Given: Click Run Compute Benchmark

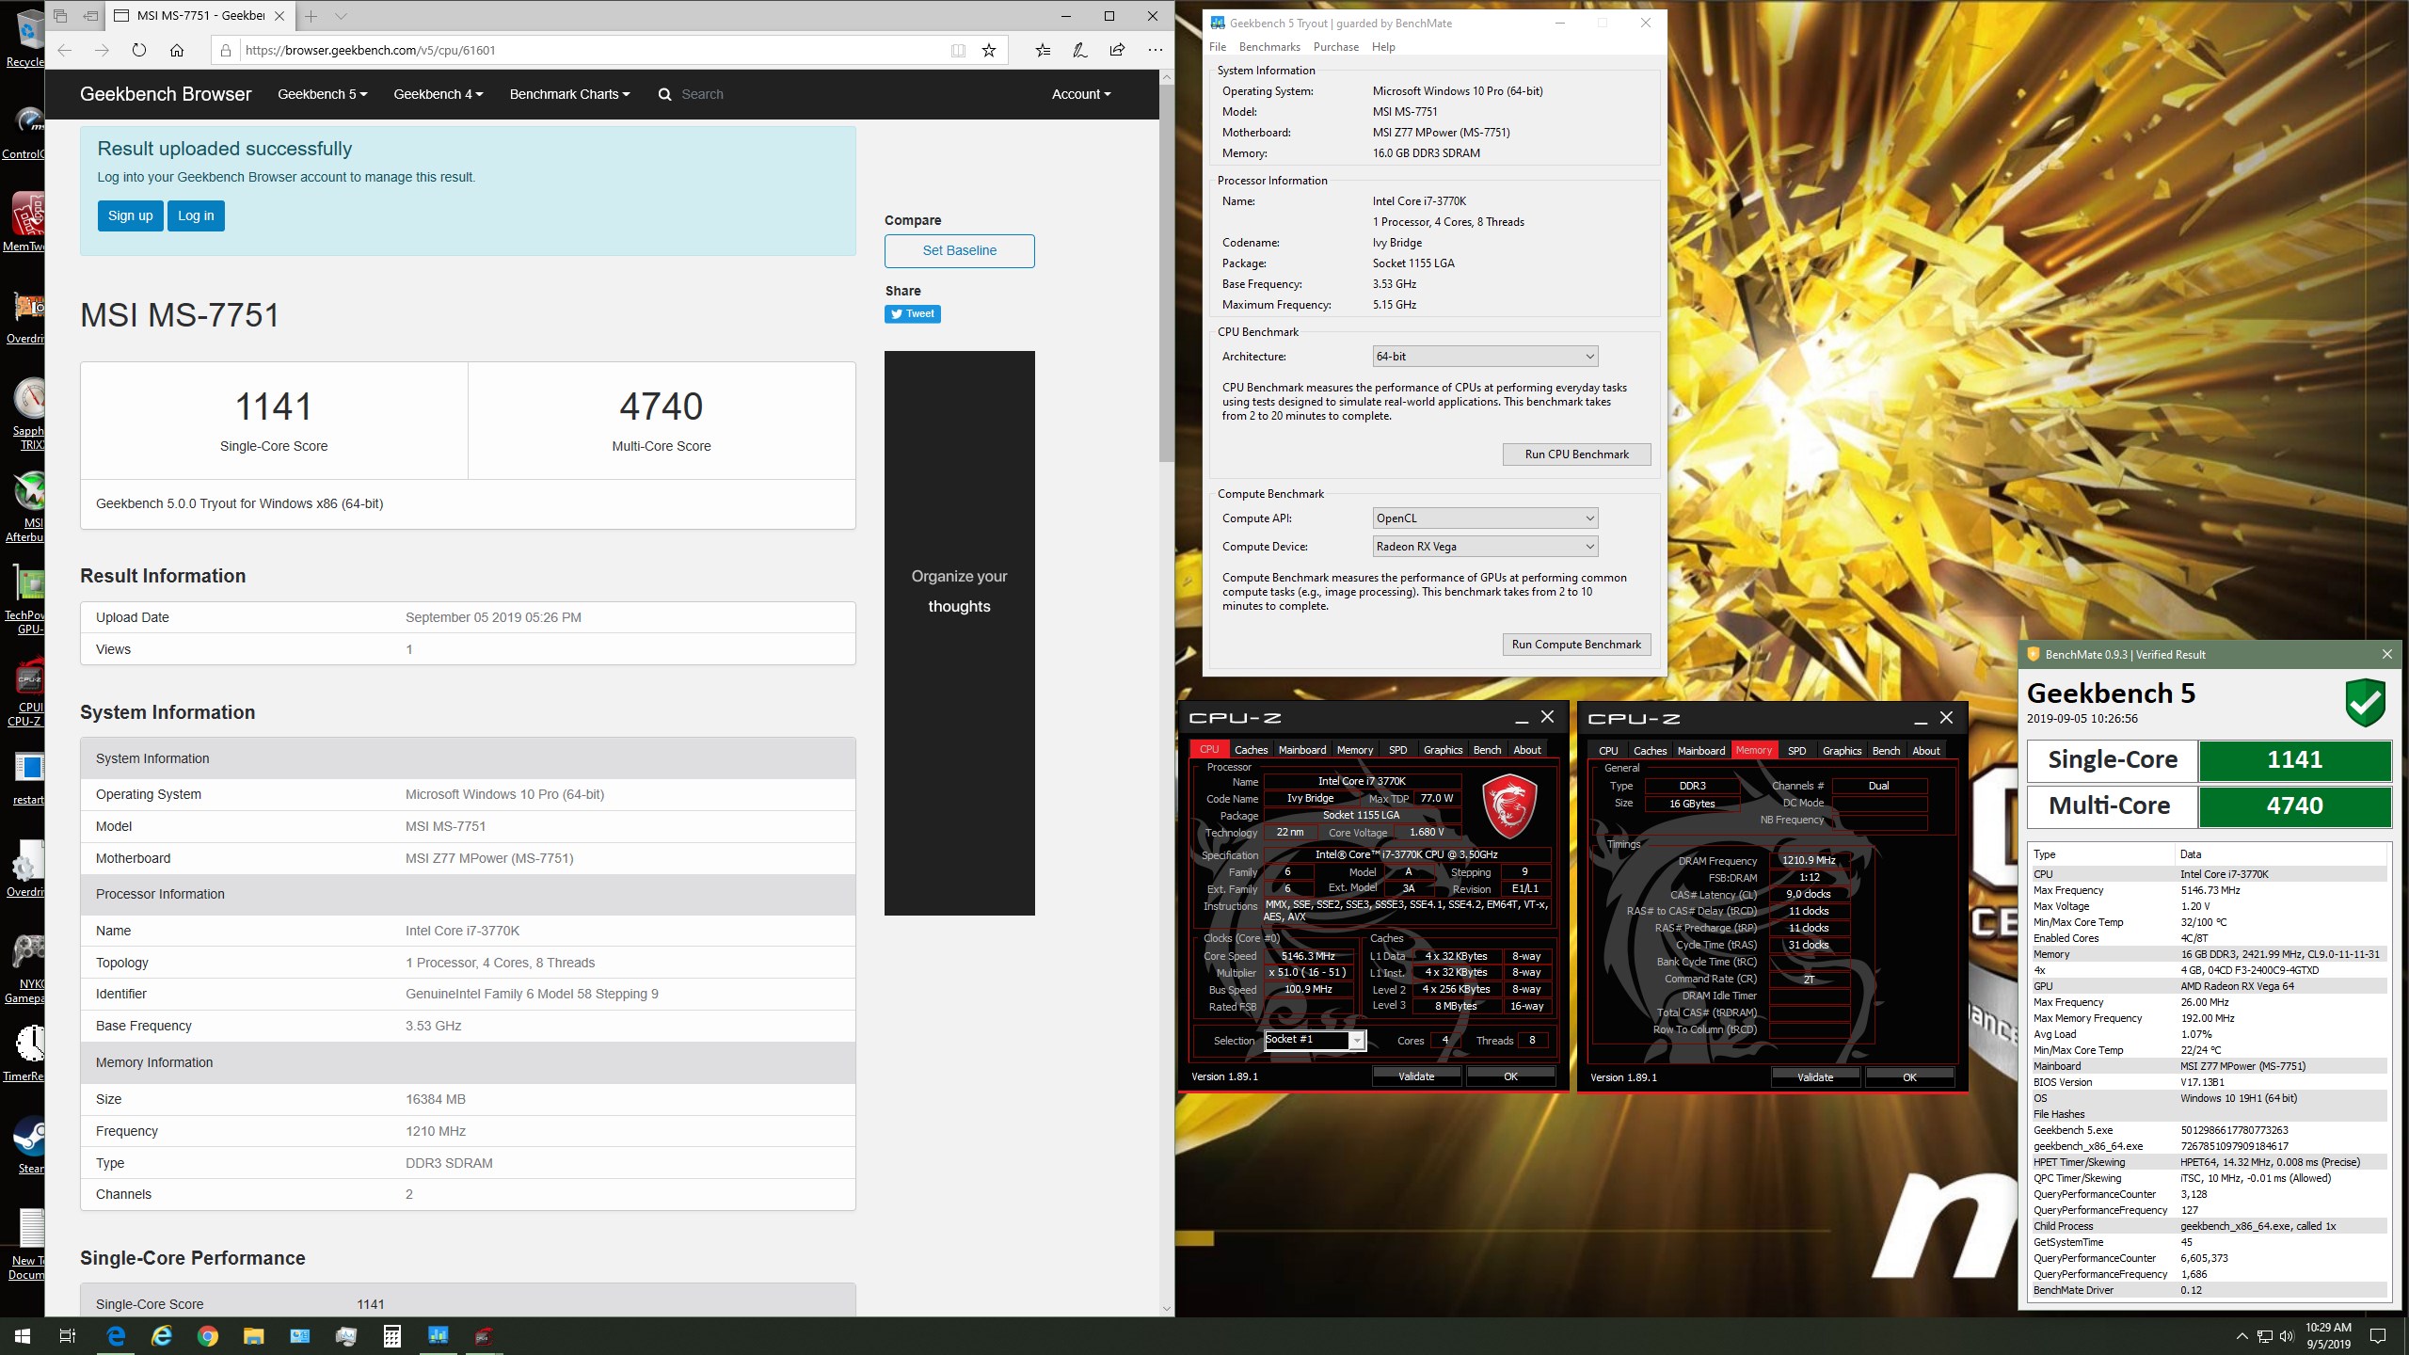Looking at the screenshot, I should tap(1576, 645).
